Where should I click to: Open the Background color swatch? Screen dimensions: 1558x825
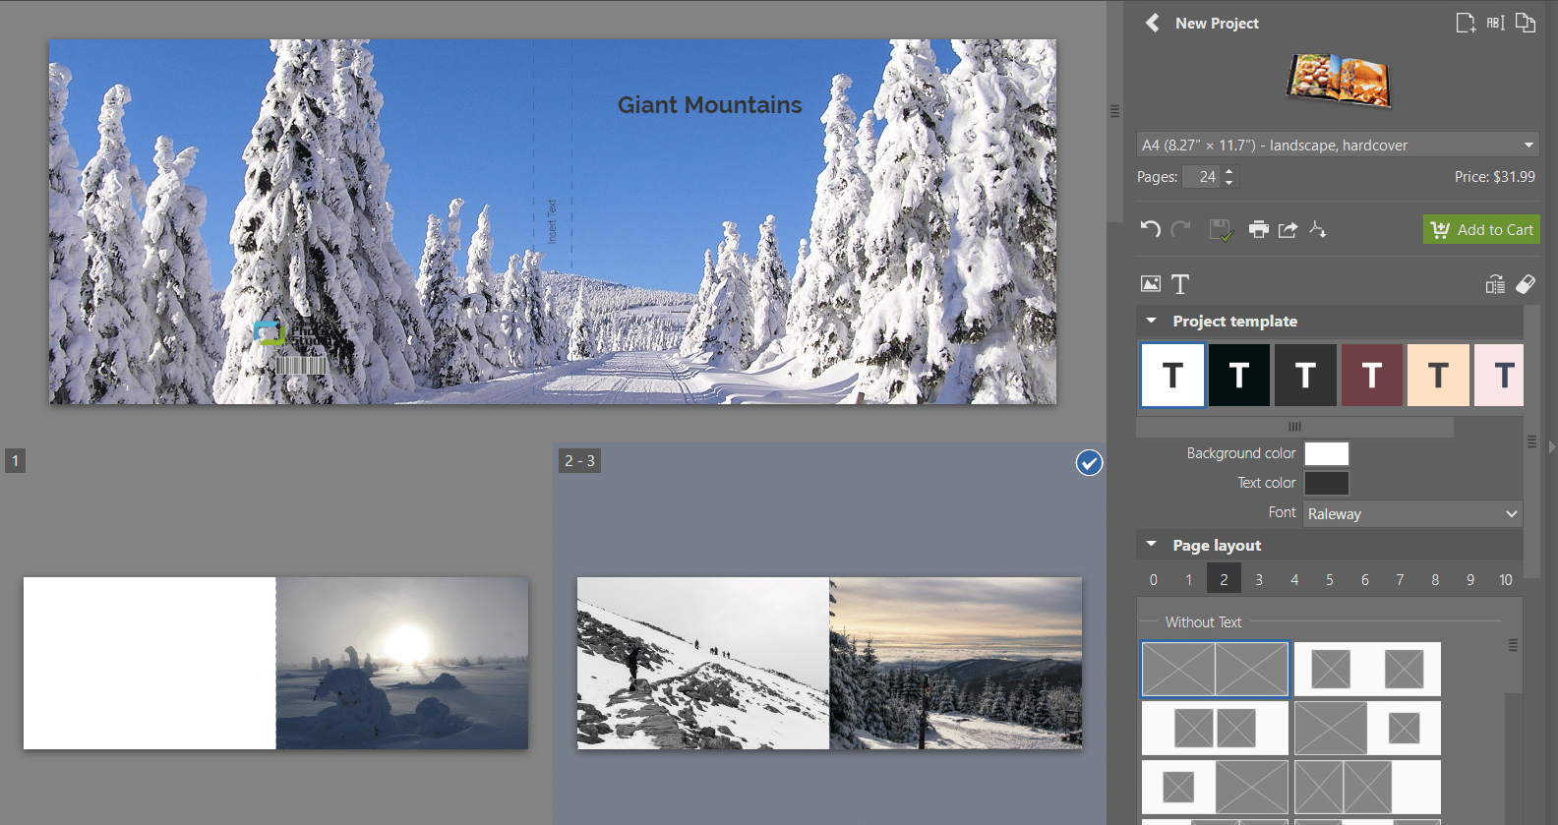1326,453
